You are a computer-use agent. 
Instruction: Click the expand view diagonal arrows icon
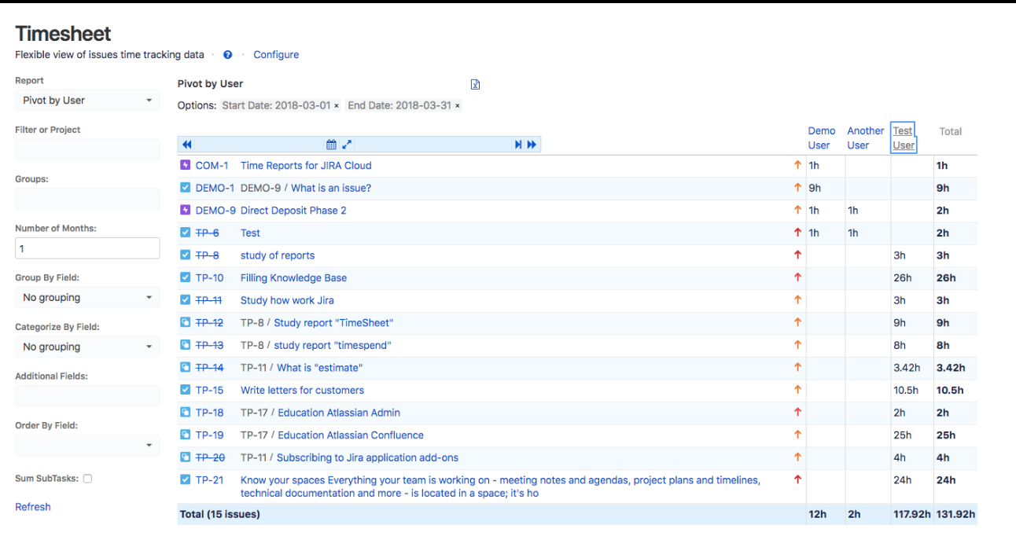click(346, 144)
